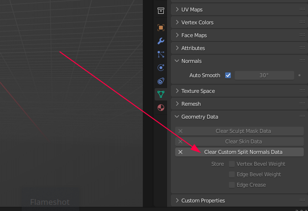
Task: Open the Object properties tab icon
Action: coord(161,28)
